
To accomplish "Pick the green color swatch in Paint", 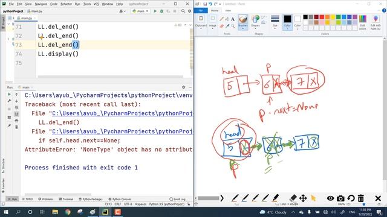I will (339, 17).
